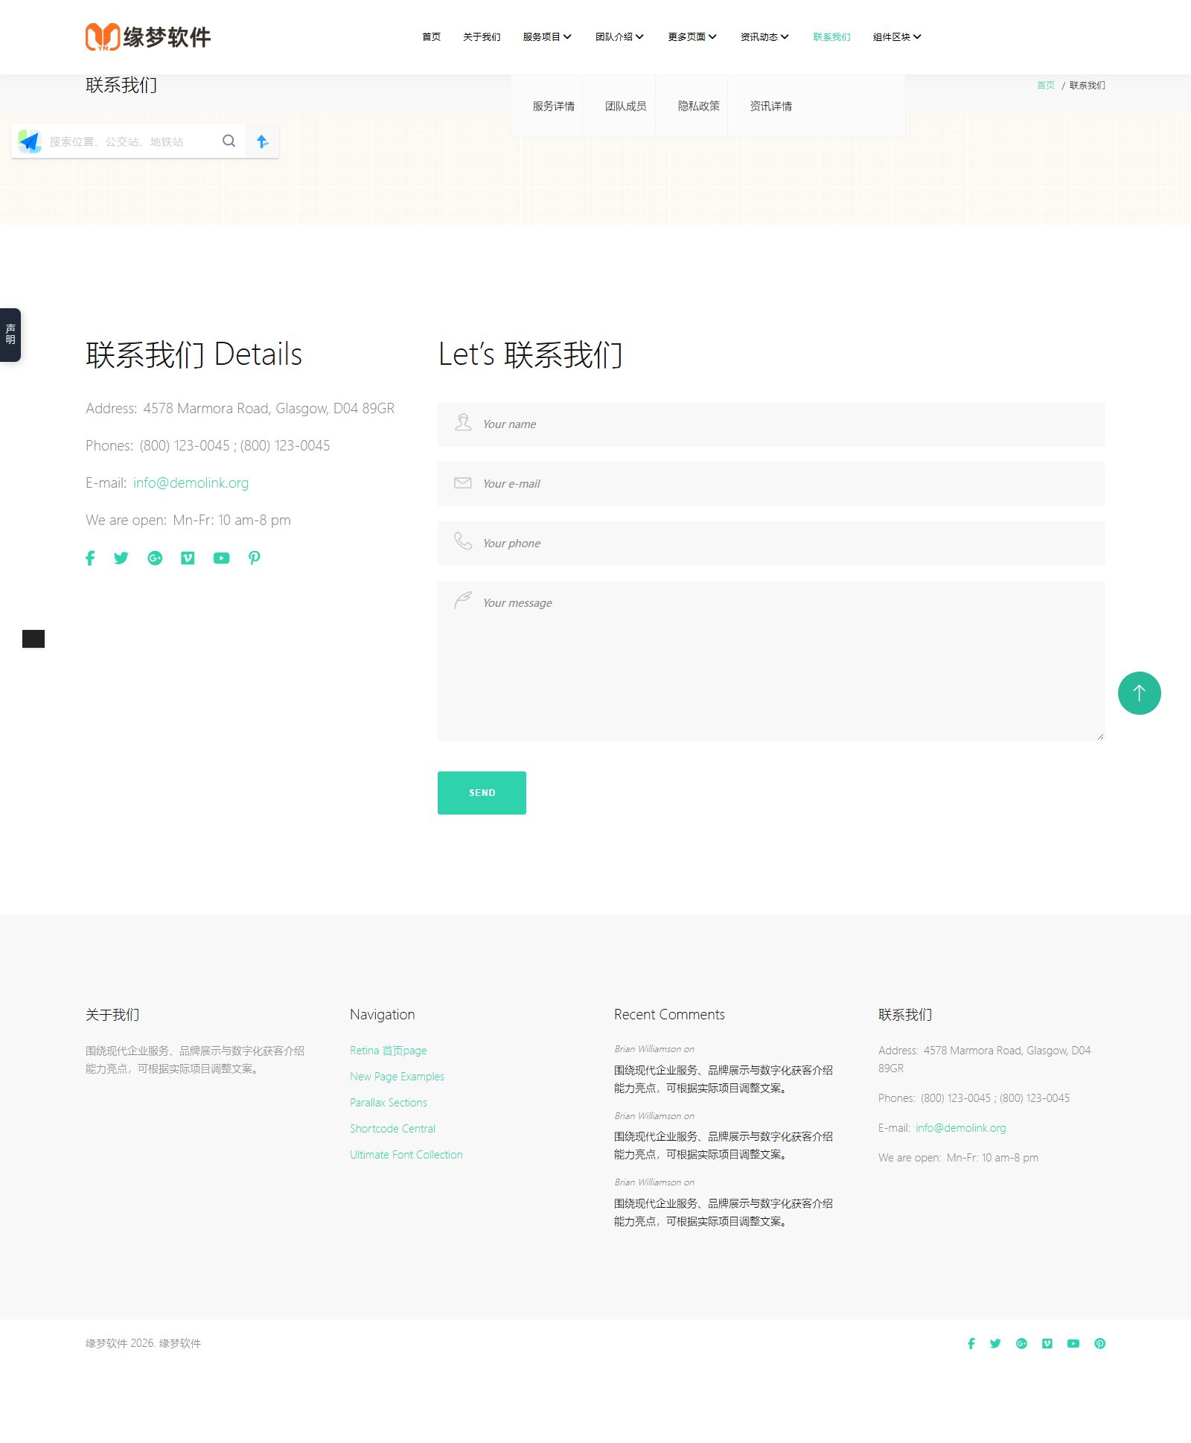Click 首页 breadcrumb link

(1045, 85)
